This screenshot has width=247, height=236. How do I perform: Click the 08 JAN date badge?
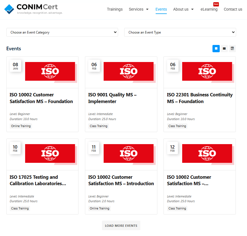15,66
